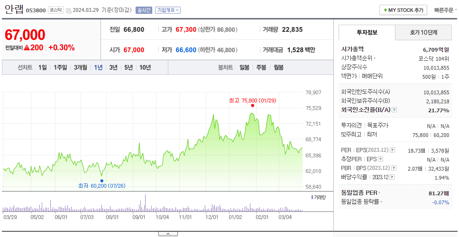Click the +0.30% change rate
The image size is (459, 237).
62,48
